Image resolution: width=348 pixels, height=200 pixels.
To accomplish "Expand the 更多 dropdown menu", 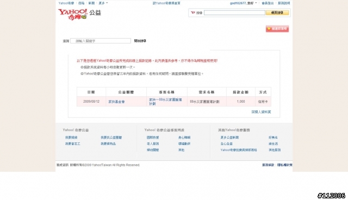I will 103,3.
